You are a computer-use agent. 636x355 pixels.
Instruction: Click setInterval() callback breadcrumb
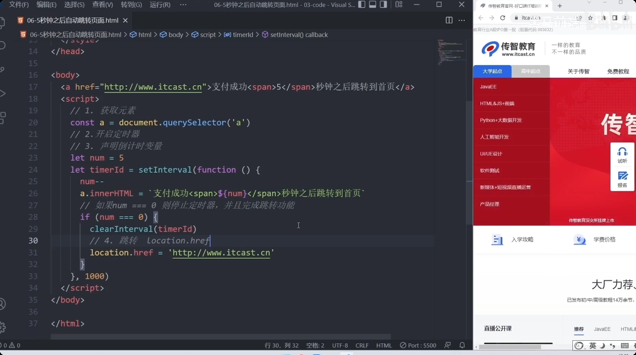pos(295,35)
